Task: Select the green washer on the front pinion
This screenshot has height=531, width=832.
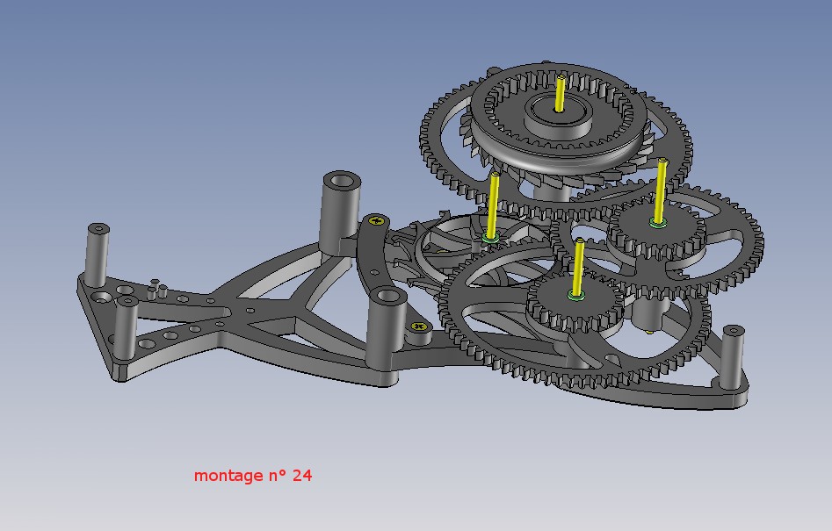Action: (x=576, y=296)
